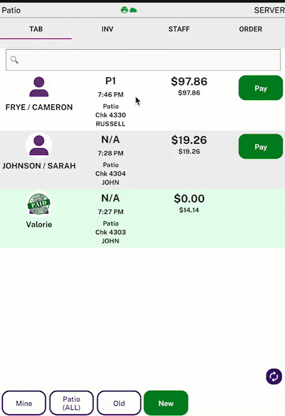Tap the circular refresh icon

[274, 376]
